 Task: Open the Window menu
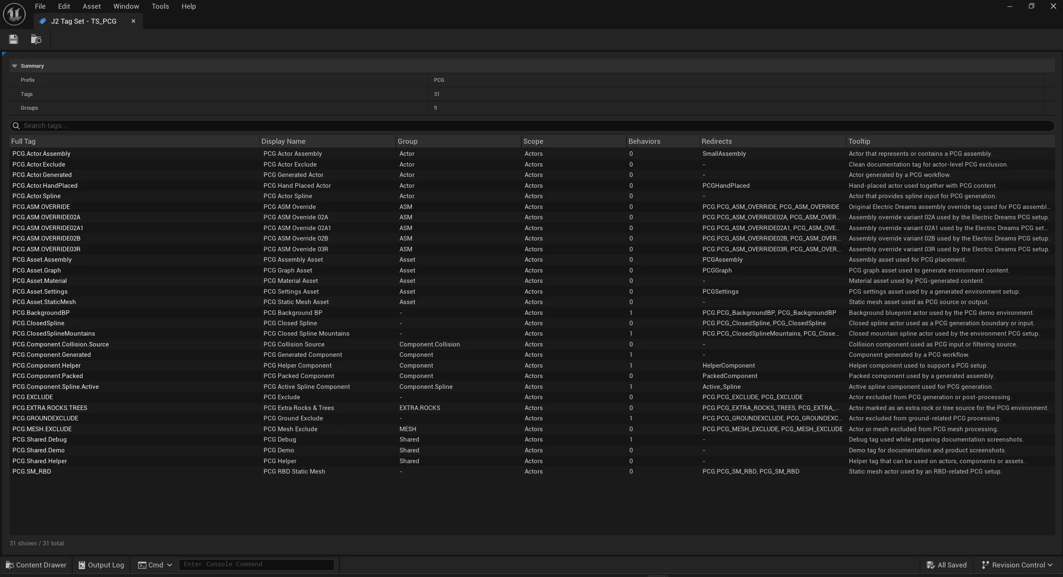coord(126,6)
